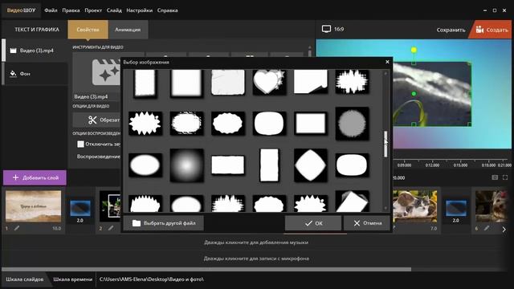Select the plain white rectangle mask in second row

(311, 124)
